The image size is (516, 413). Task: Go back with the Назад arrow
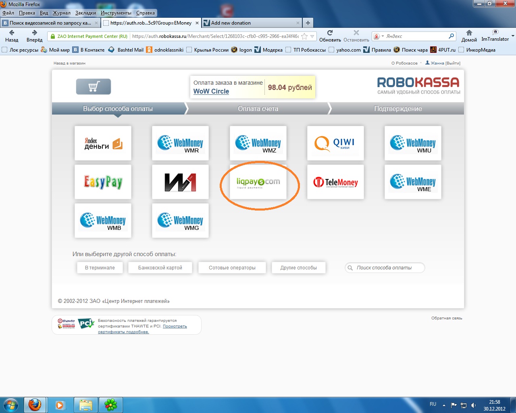click(12, 36)
